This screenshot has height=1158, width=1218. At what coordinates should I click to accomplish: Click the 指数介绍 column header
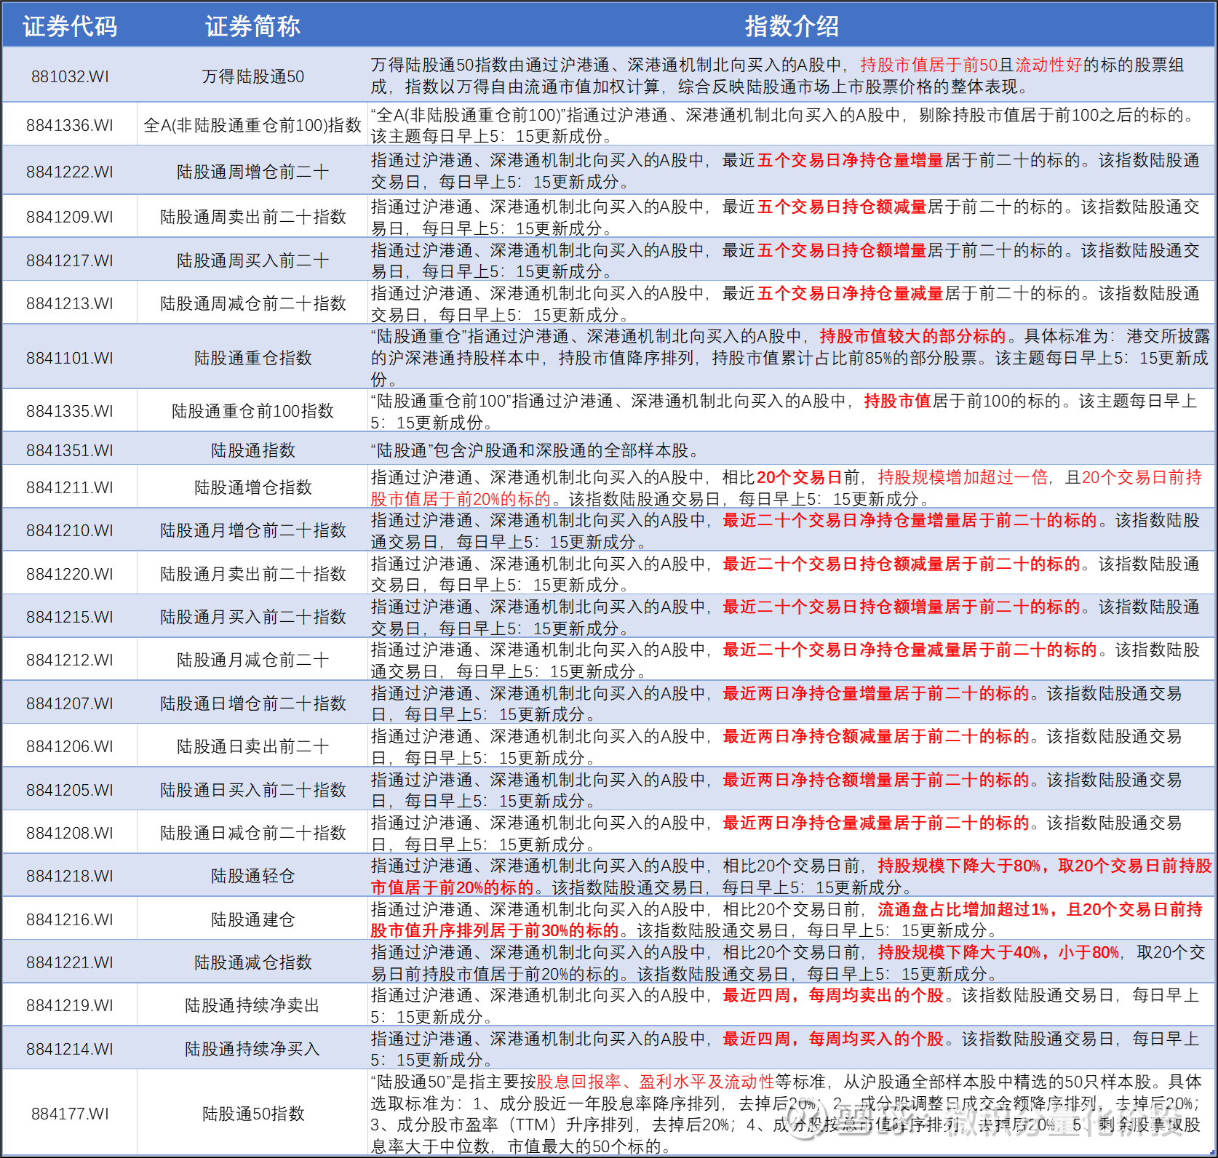pyautogui.click(x=792, y=26)
